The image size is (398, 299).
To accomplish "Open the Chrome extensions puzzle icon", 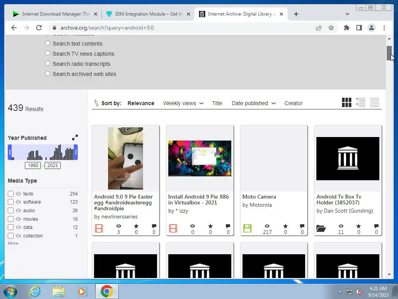I will point(346,28).
